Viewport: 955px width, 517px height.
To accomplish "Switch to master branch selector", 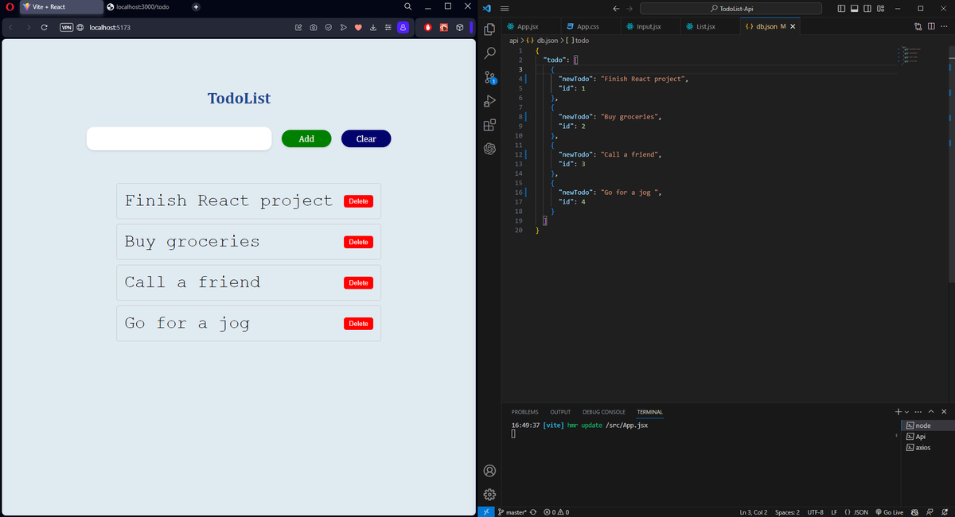I will [x=512, y=511].
